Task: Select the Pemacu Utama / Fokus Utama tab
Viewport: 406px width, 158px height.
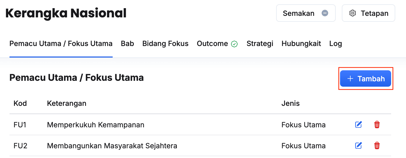Action: click(x=61, y=44)
